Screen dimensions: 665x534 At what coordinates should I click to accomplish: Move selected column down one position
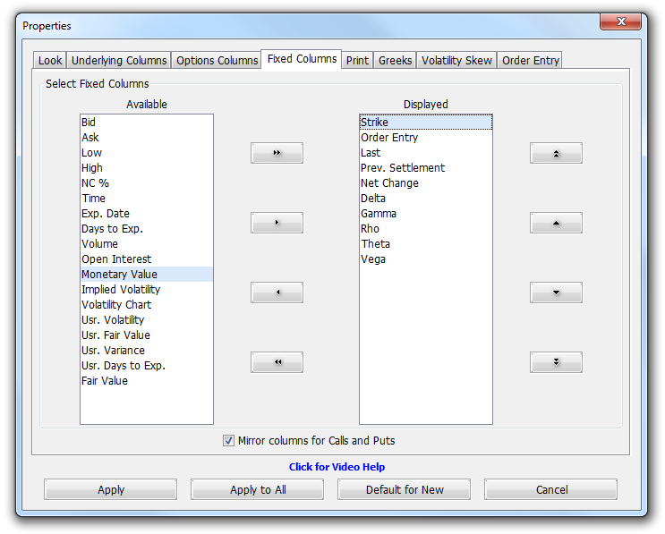tap(556, 292)
